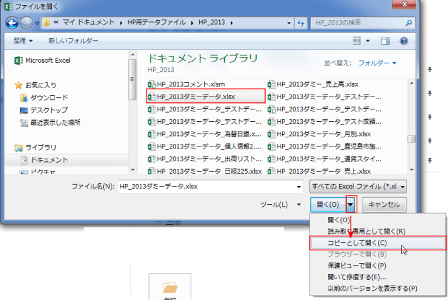Expand the file name history dropdown
Viewport: 448px width, 300px height.
click(x=299, y=187)
